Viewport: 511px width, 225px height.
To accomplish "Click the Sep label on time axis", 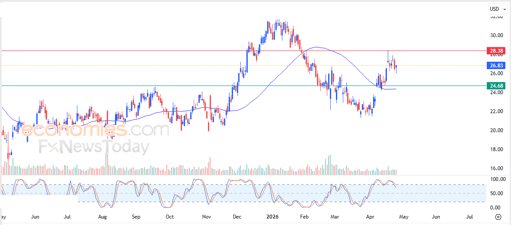I will pos(136,216).
